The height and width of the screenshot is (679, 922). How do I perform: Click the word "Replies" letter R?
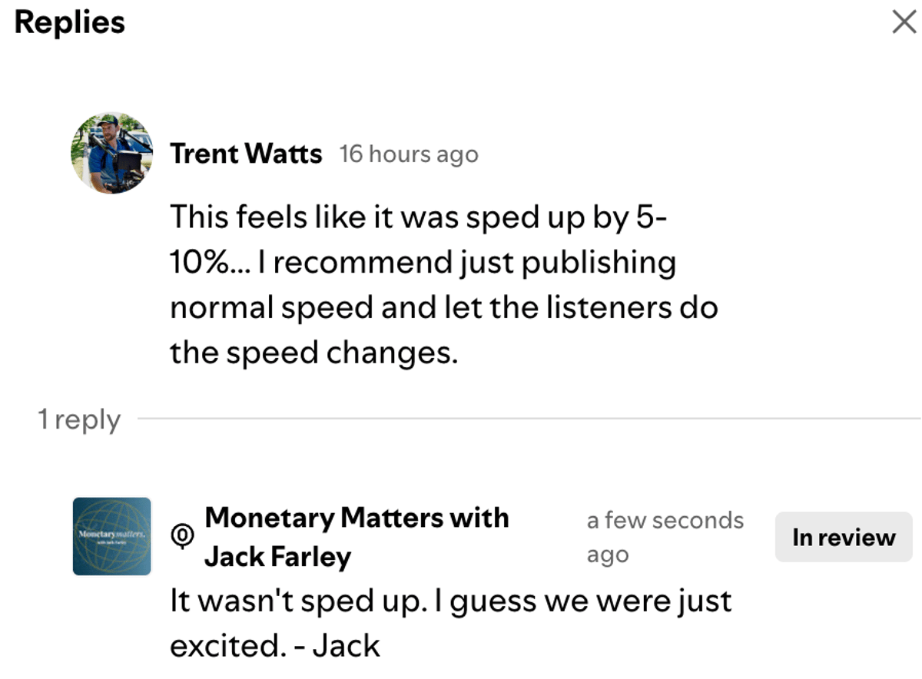click(24, 22)
